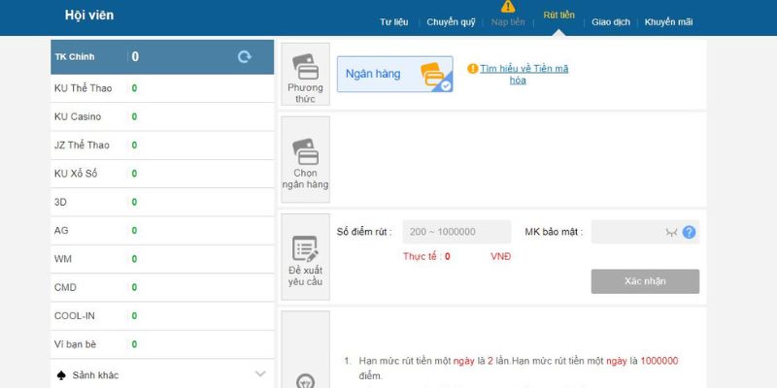Screen dimensions: 777x388
Task: Open the Chuyển quỹ tab
Action: tap(451, 22)
